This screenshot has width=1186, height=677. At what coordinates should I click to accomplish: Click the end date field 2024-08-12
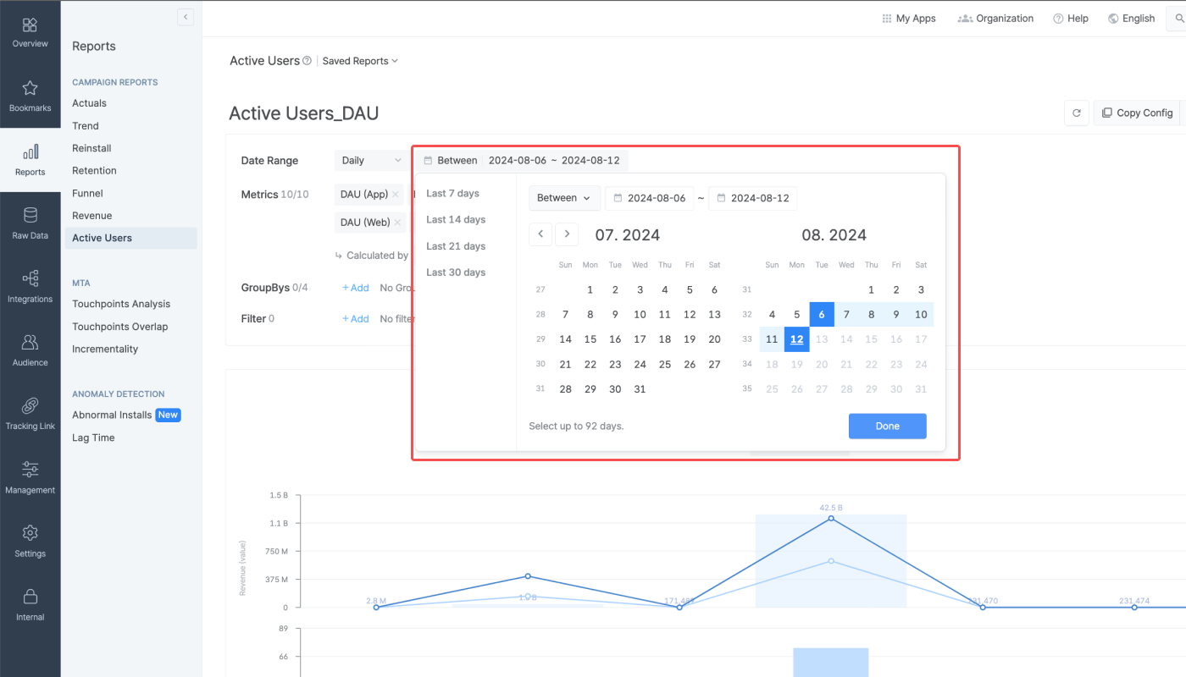click(x=753, y=198)
